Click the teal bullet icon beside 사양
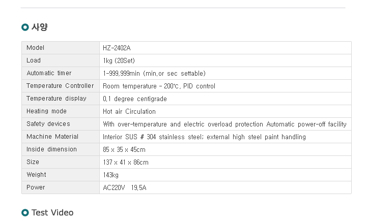367x222 pixels. click(x=25, y=27)
